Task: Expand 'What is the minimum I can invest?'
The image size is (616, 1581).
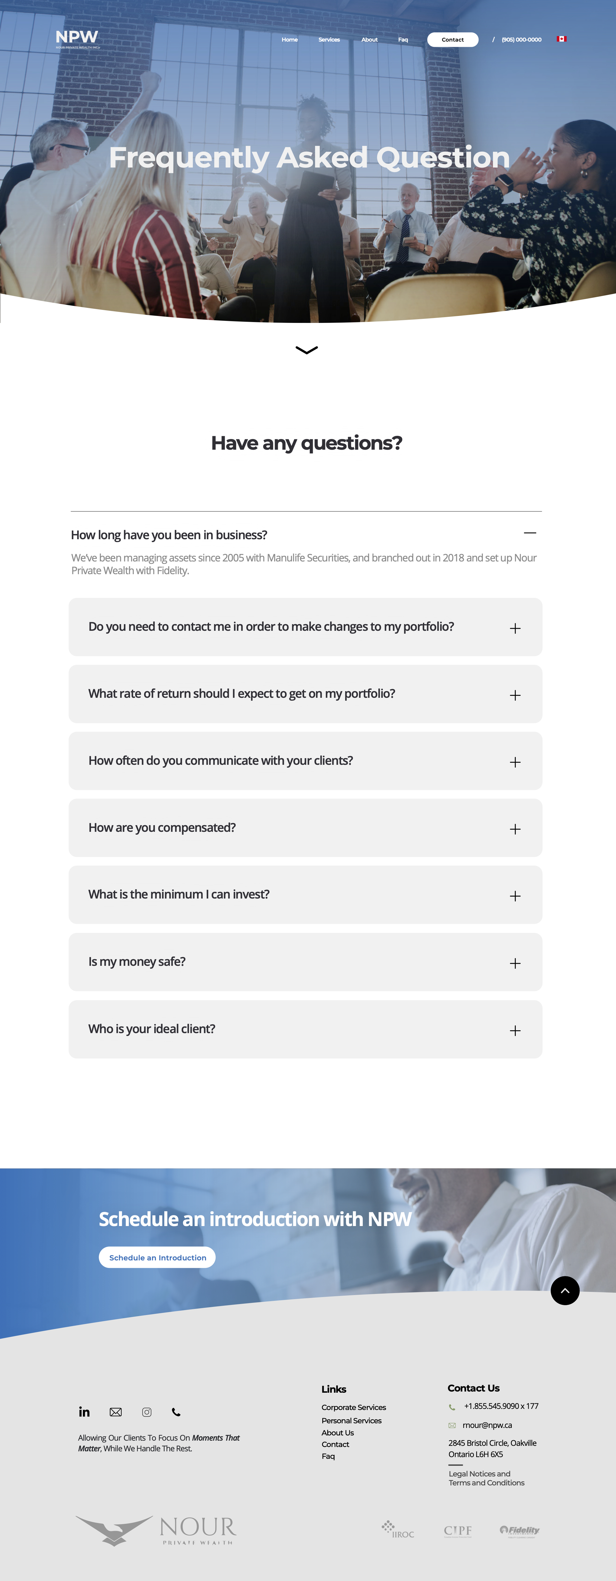Action: 515,896
